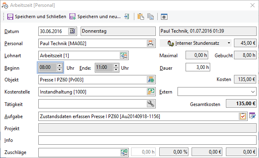Click Speichern und Schließen button
The width and height of the screenshot is (259, 158).
tap(36, 17)
